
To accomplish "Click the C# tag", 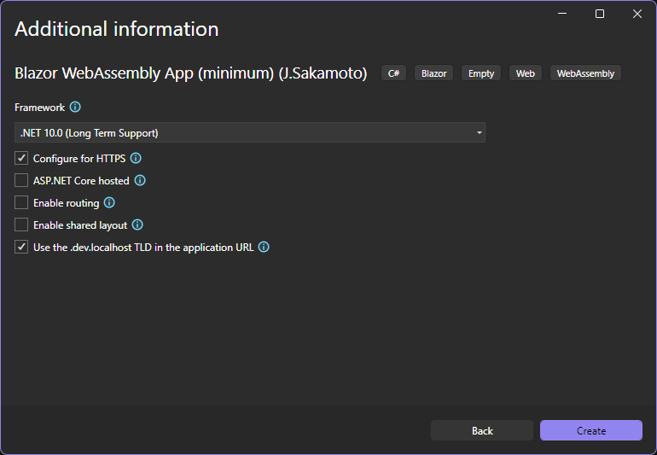I will [393, 73].
